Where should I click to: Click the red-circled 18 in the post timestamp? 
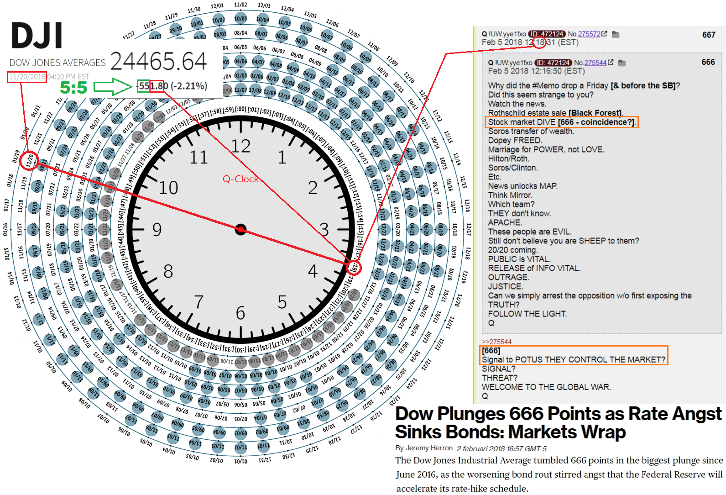click(539, 42)
